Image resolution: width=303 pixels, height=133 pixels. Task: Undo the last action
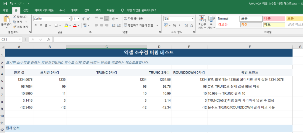coord(12,3)
